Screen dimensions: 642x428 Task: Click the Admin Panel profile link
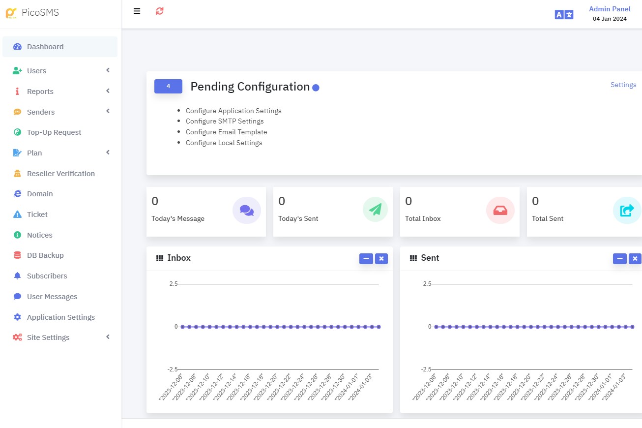click(610, 9)
